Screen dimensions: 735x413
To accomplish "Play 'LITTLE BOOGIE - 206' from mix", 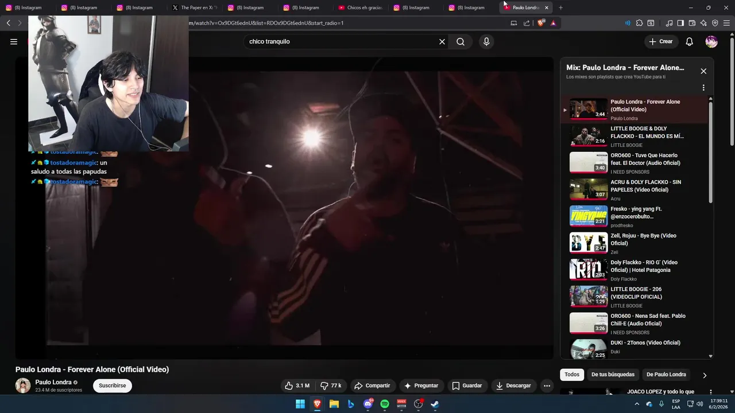I will point(635,297).
